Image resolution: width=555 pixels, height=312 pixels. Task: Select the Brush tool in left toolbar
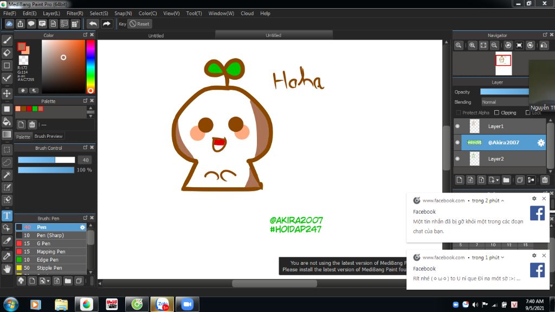[x=7, y=40]
